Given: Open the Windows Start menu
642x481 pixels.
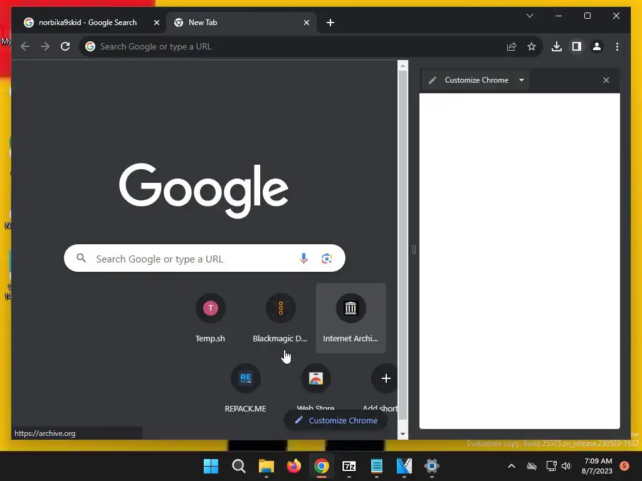Looking at the screenshot, I should point(211,466).
